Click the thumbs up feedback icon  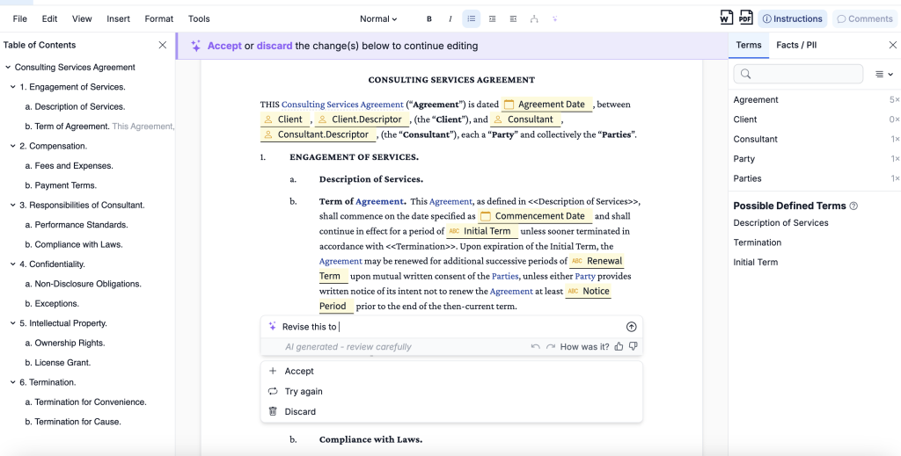(619, 347)
